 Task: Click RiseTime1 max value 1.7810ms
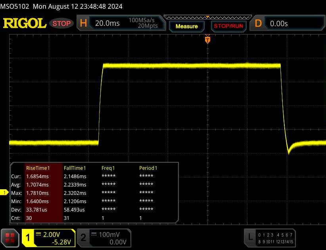coord(37,193)
